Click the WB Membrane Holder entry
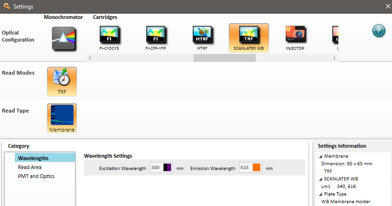The image size is (392, 206). [346, 202]
